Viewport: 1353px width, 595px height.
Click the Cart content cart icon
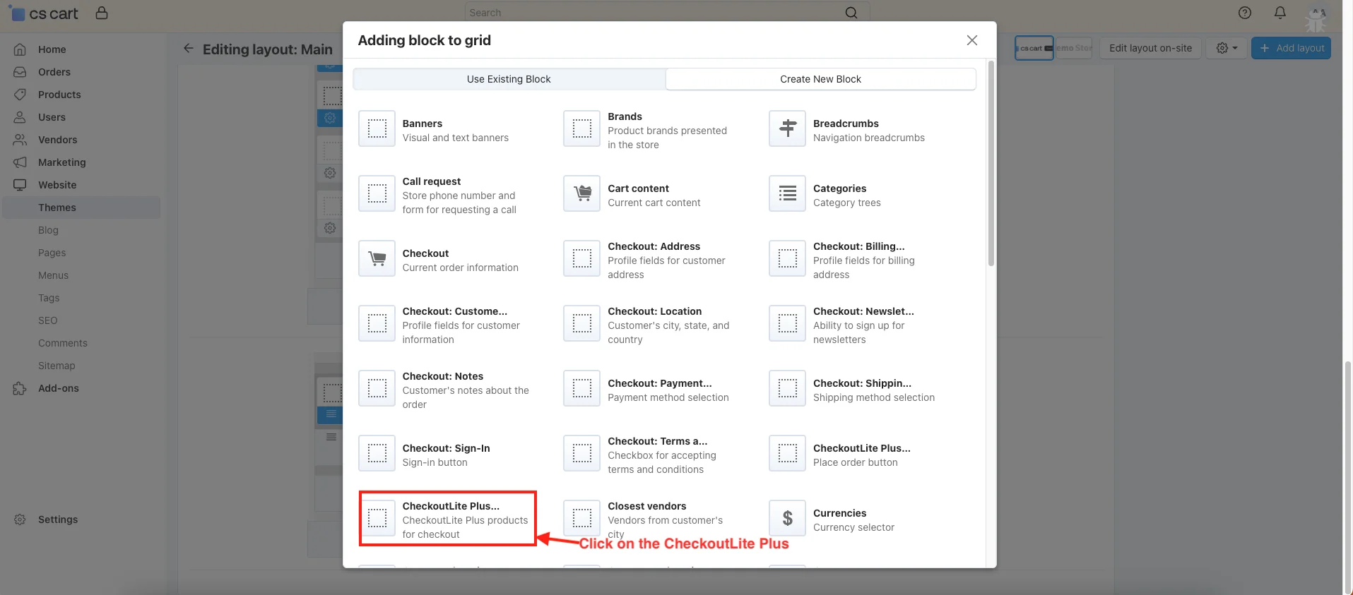click(581, 193)
